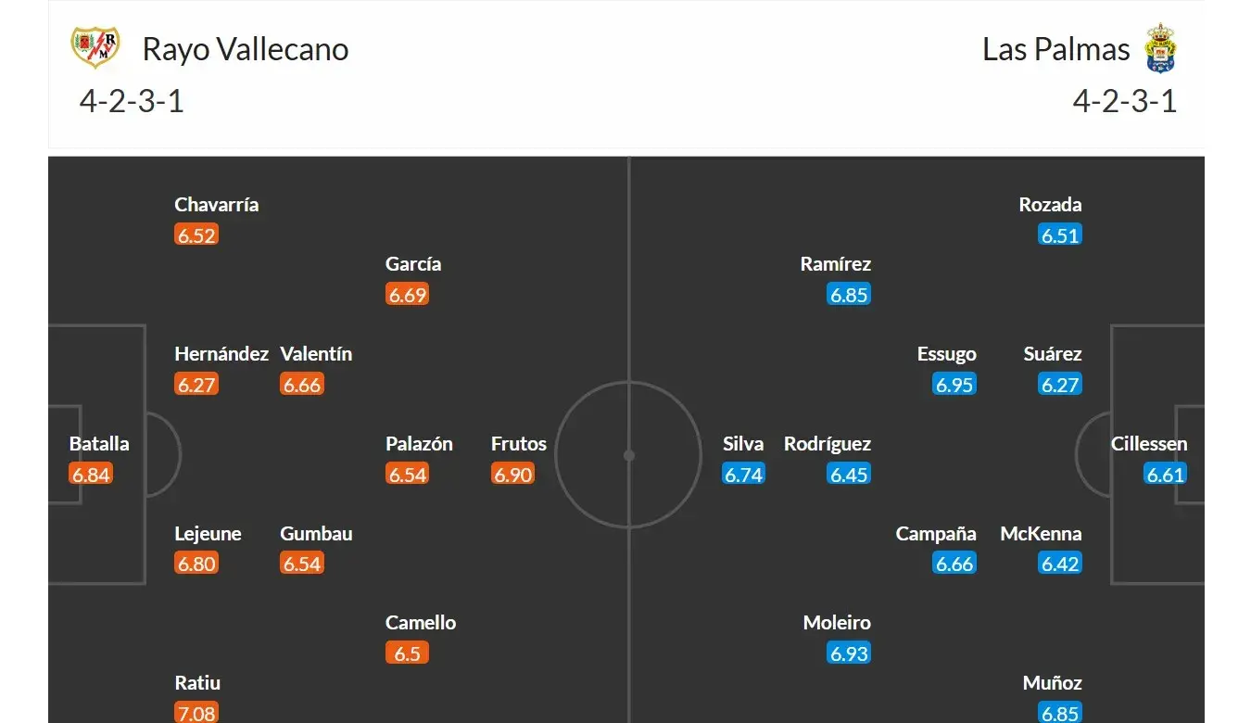The height and width of the screenshot is (723, 1251).
Task: Click the Las Palmas club crest
Action: tap(1161, 48)
